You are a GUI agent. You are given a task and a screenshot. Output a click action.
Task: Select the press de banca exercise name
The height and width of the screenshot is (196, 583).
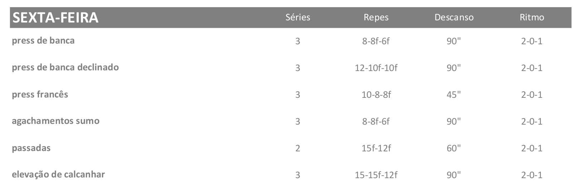click(x=43, y=40)
